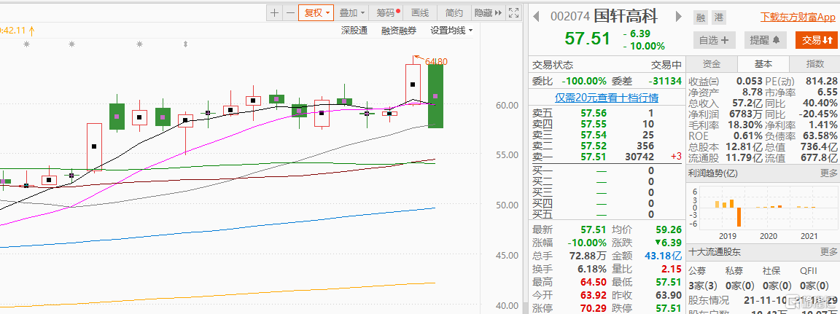Open 下载东方财富App link
Image resolution: width=840 pixels, height=314 pixels.
pyautogui.click(x=798, y=17)
